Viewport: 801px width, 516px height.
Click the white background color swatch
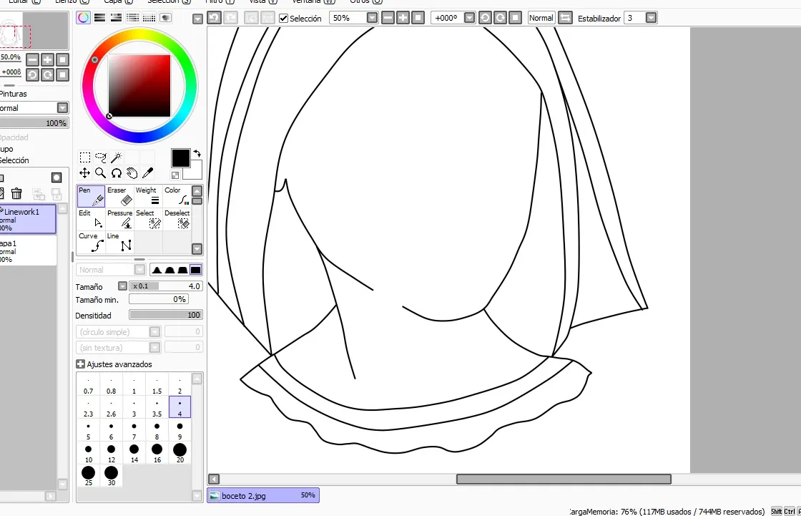click(196, 172)
